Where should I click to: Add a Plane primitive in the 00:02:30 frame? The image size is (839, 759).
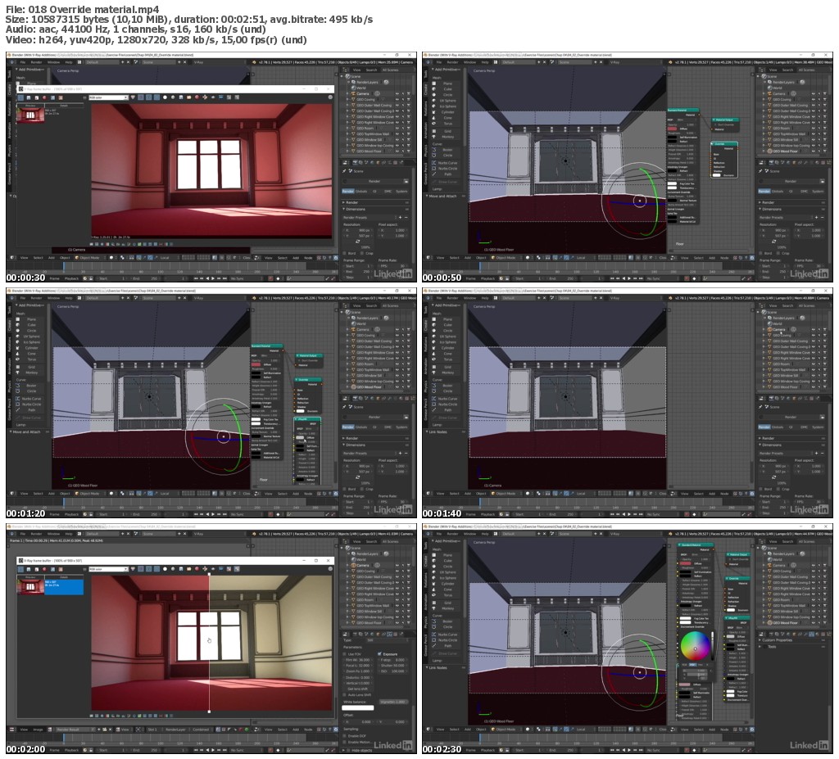(447, 555)
